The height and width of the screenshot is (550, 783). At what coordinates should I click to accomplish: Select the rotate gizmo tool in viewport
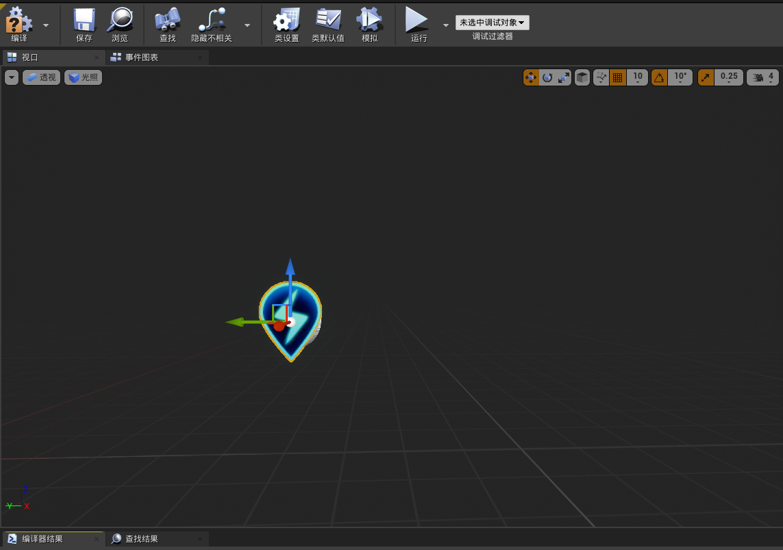coord(547,77)
